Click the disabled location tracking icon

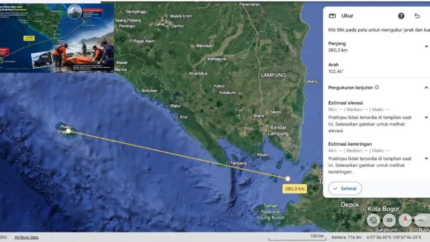tap(373, 220)
